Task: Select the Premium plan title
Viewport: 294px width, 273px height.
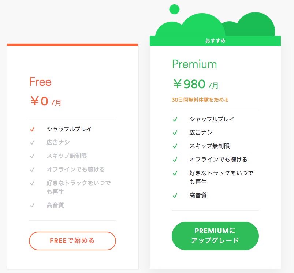Action: pos(194,64)
